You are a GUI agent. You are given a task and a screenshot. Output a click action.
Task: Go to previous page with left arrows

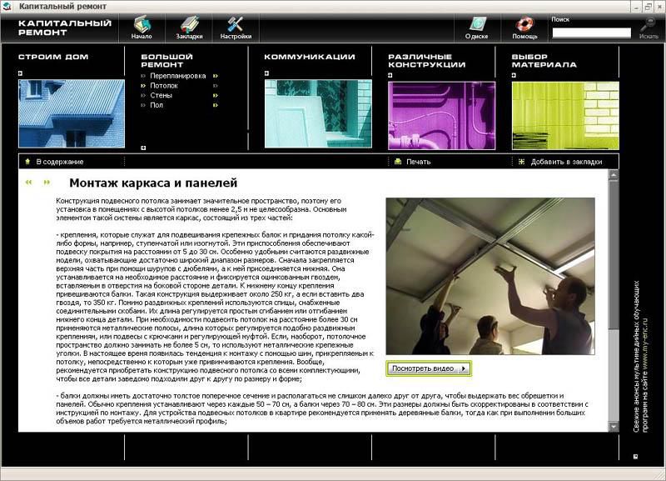tap(29, 182)
